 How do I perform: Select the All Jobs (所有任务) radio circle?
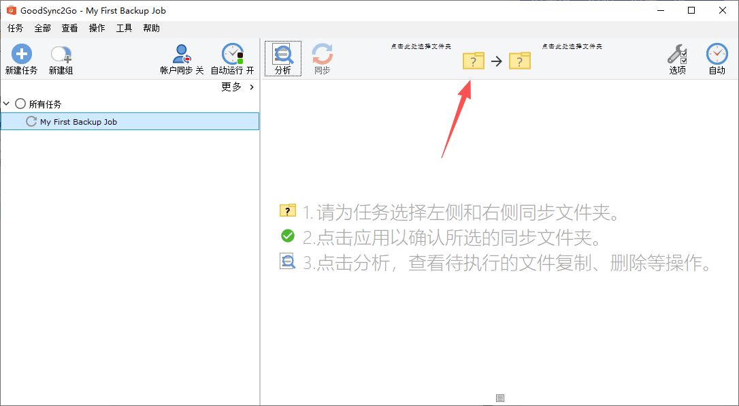coord(20,104)
